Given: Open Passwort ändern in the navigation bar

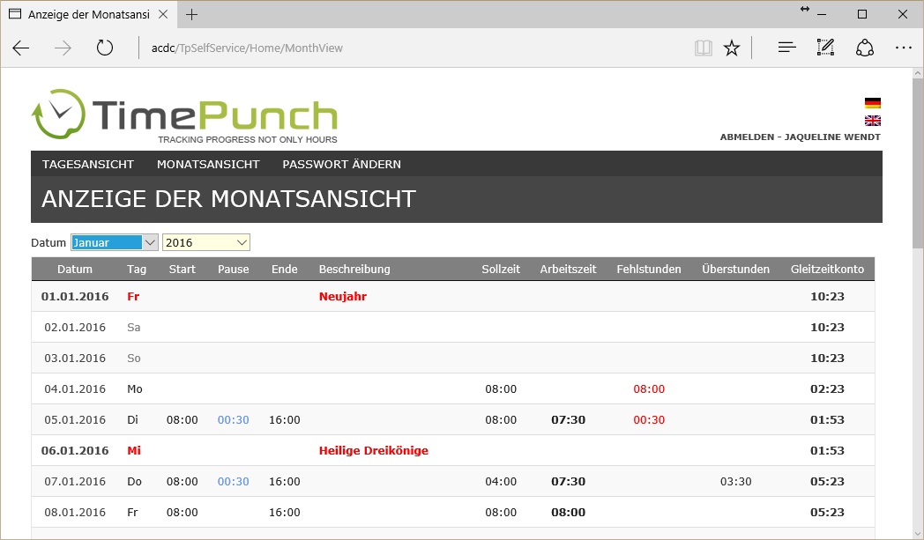Looking at the screenshot, I should pos(341,164).
